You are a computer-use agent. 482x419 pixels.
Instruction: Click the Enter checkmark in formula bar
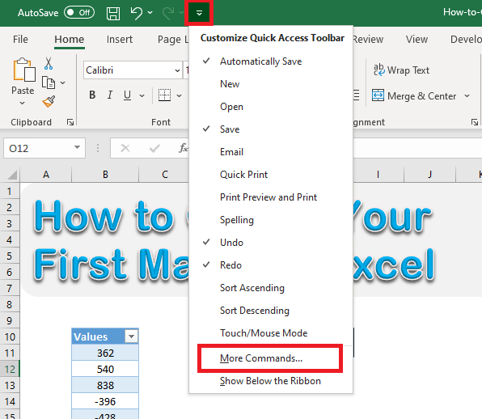click(x=154, y=149)
